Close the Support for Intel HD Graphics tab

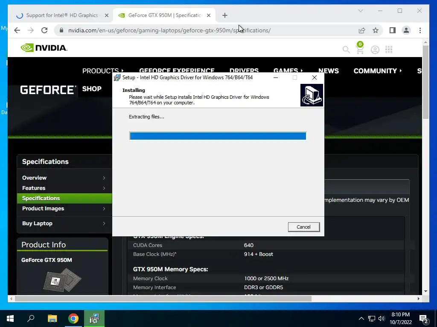pyautogui.click(x=106, y=15)
